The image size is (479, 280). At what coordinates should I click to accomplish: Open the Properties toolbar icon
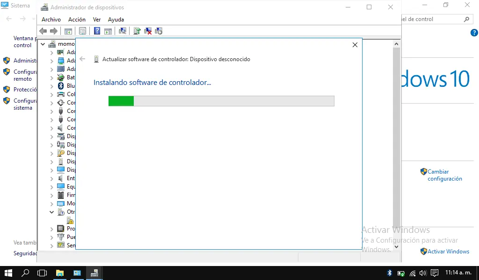tap(82, 31)
